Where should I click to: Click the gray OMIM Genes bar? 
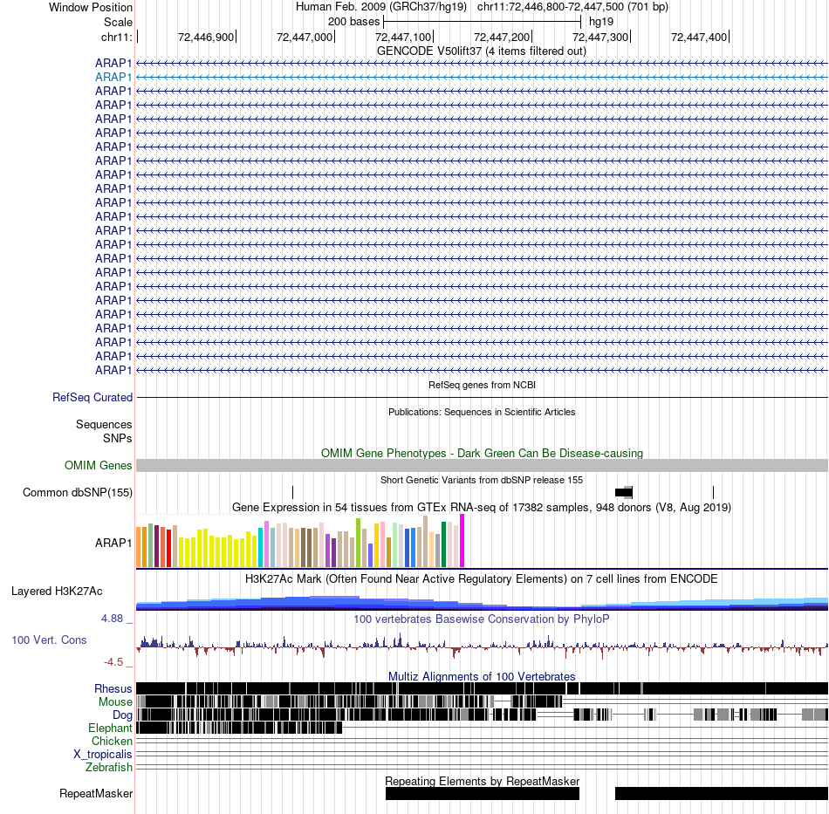482,465
